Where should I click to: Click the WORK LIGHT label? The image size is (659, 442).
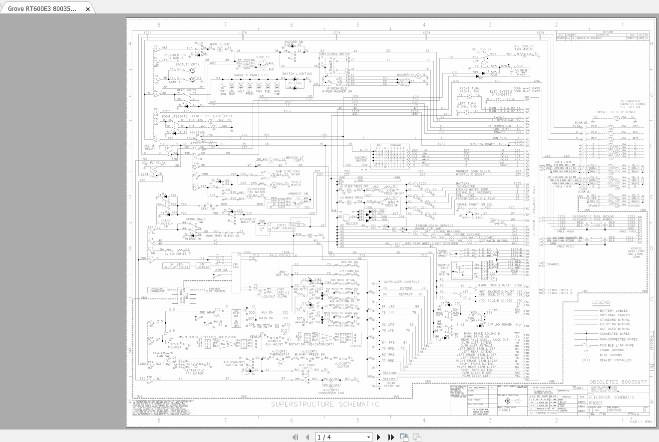click(220, 44)
